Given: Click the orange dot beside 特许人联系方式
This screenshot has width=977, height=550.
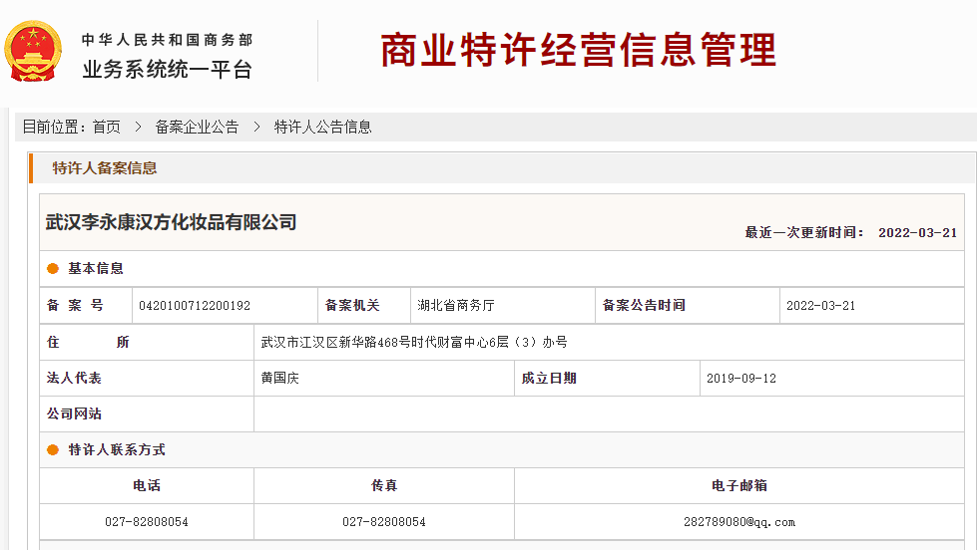Looking at the screenshot, I should point(53,449).
